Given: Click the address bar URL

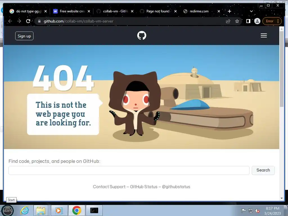Looking at the screenshot, I should (x=78, y=21).
